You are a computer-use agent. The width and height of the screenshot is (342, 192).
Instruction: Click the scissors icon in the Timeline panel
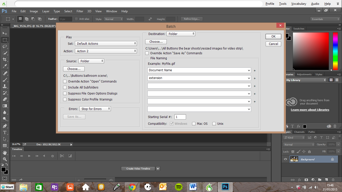click(62, 156)
